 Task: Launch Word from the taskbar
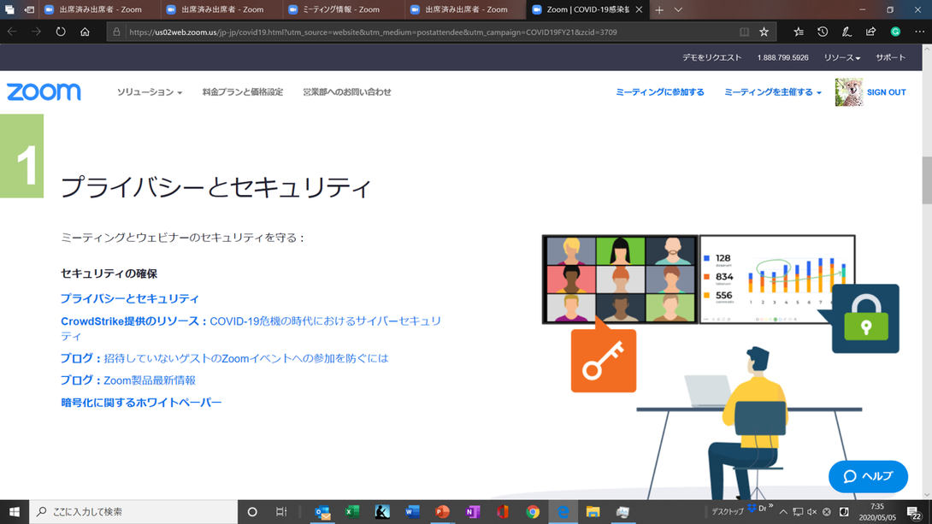[x=412, y=511]
